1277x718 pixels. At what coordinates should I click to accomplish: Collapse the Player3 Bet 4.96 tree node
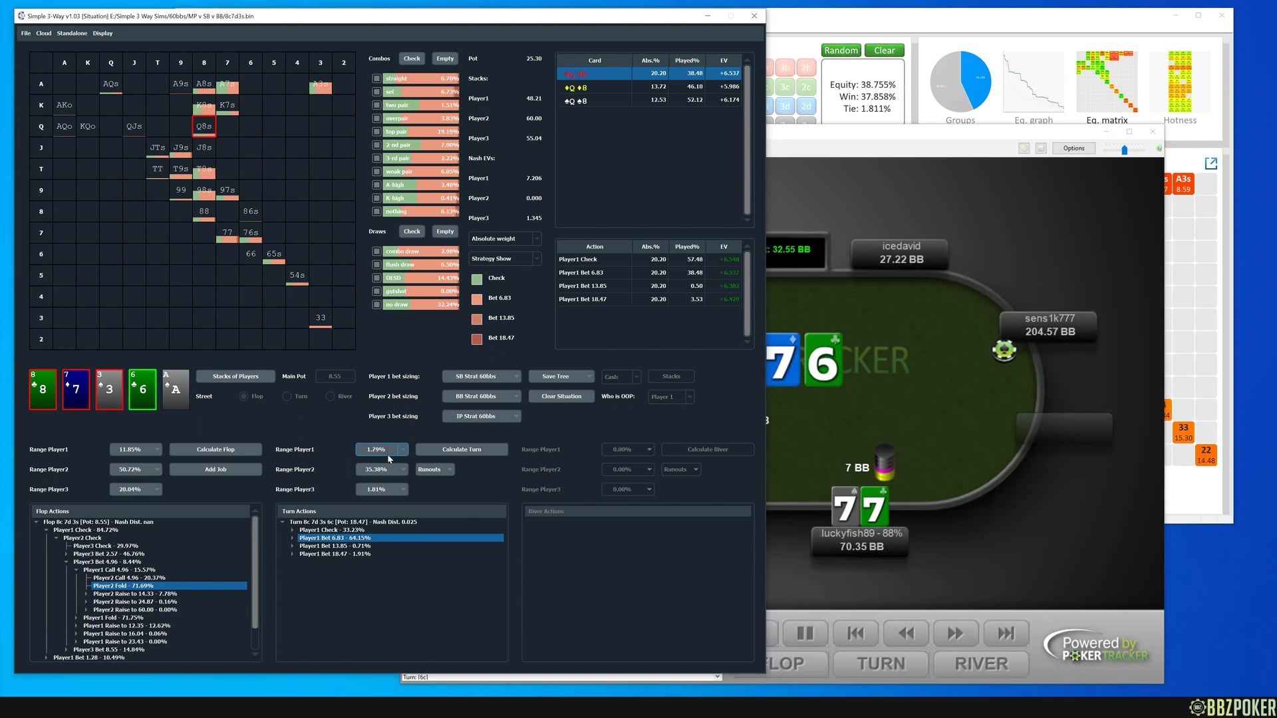pos(67,562)
